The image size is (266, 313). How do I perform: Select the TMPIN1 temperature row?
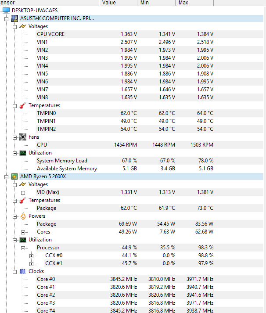(150, 121)
